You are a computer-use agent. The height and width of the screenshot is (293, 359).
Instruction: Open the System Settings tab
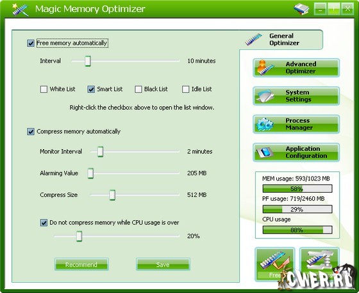296,96
